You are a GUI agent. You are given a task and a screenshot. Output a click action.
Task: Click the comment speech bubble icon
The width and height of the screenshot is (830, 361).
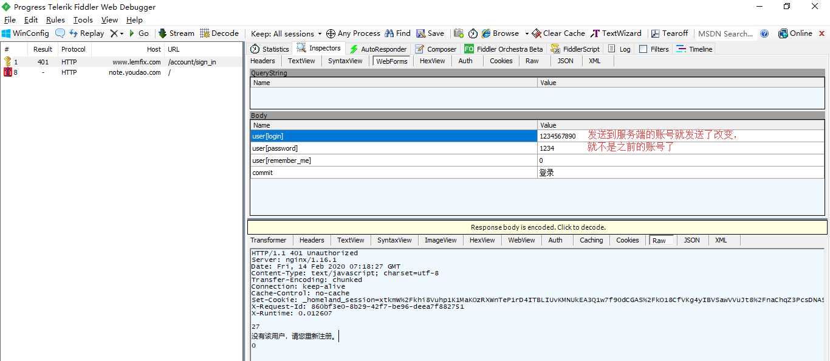(60, 33)
